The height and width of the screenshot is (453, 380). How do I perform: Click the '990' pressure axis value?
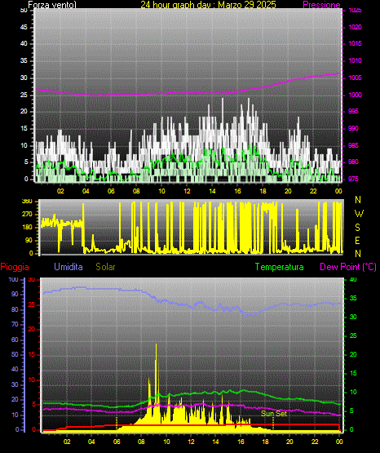click(x=353, y=128)
